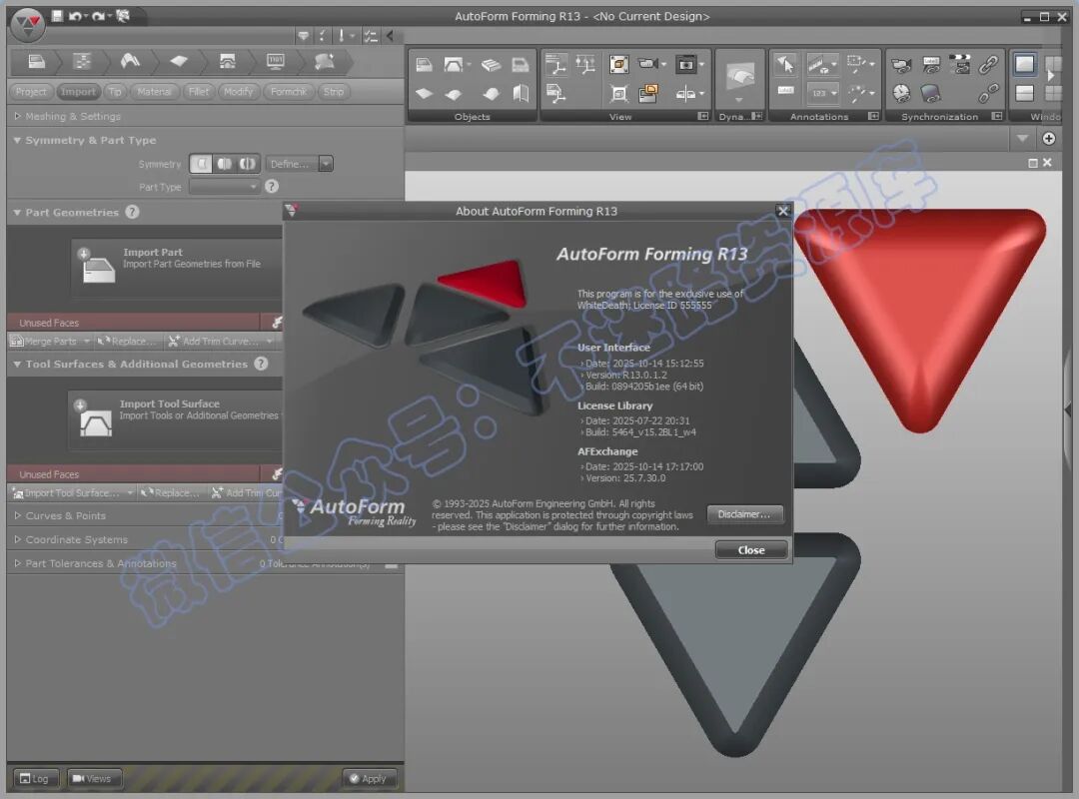Expand Part Tolerances & Annotations section

click(18, 563)
